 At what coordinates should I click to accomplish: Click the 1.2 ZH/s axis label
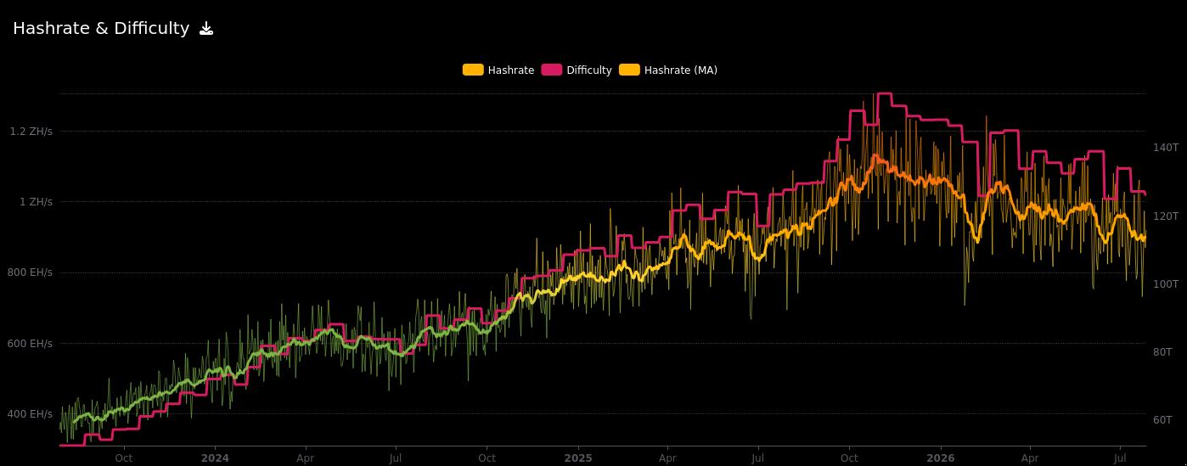pyautogui.click(x=31, y=132)
